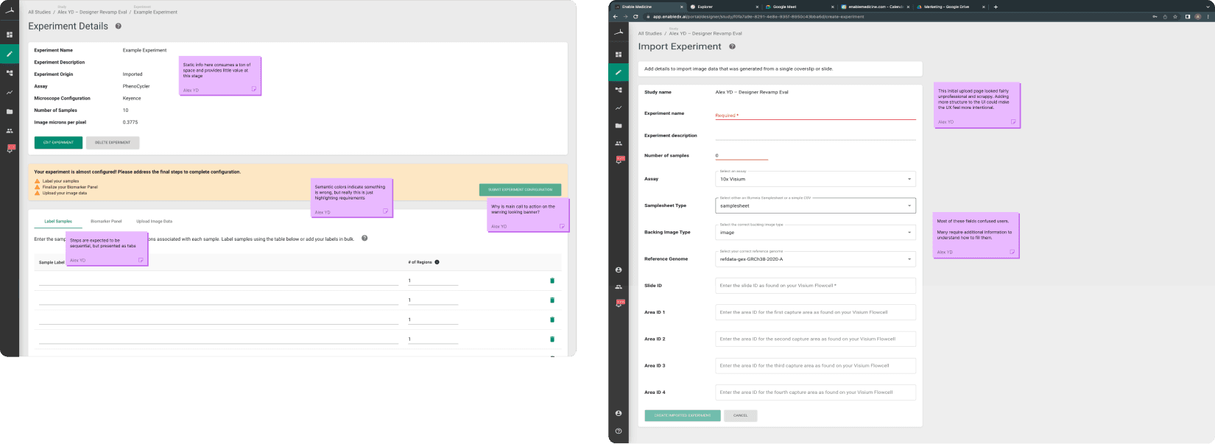Open dashboard icon in Import Experiment sidebar
Image resolution: width=1215 pixels, height=444 pixels.
tap(619, 54)
